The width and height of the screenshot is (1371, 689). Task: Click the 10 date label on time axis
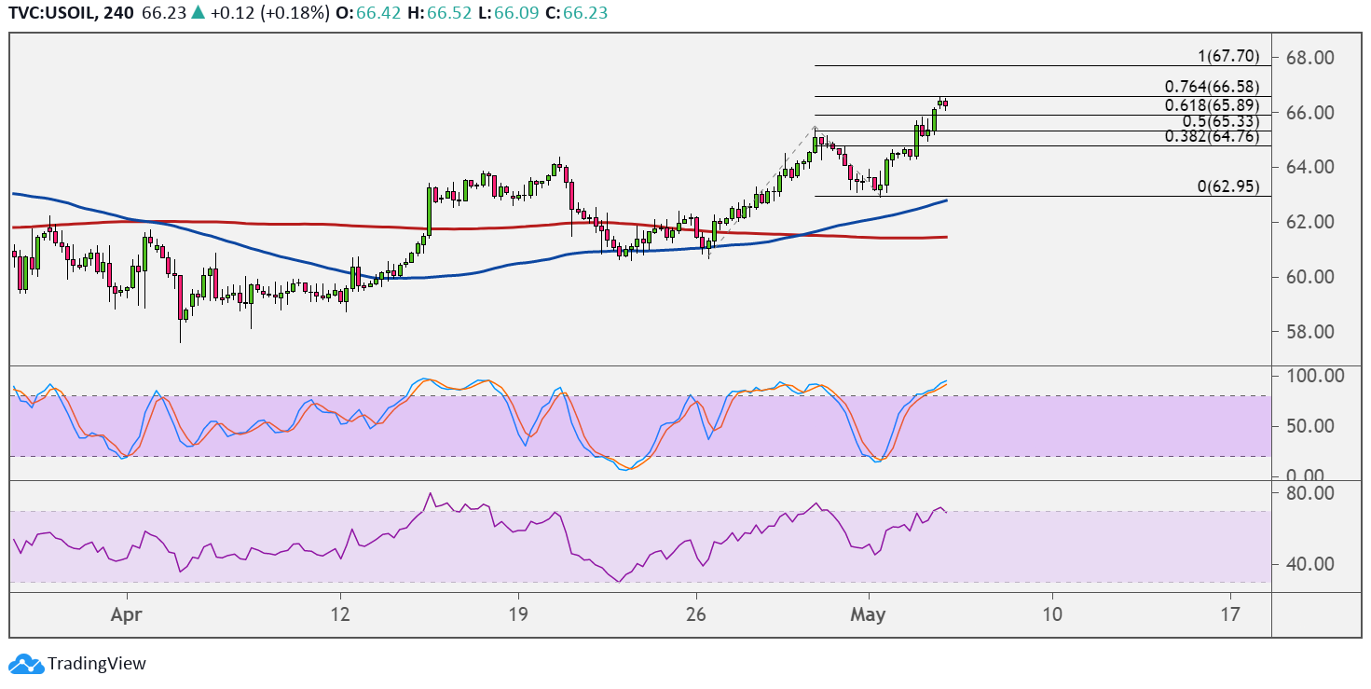click(1052, 613)
